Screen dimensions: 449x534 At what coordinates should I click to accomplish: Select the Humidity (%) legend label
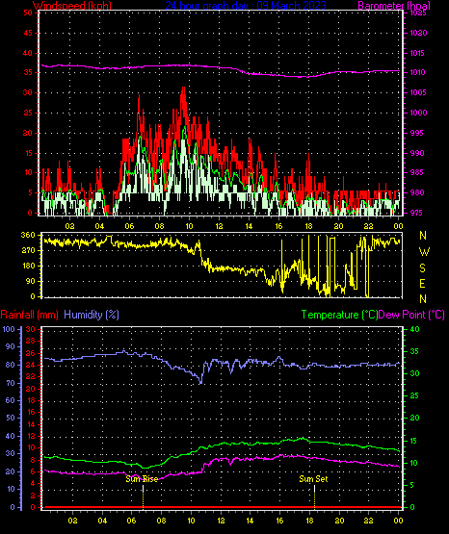pos(92,315)
